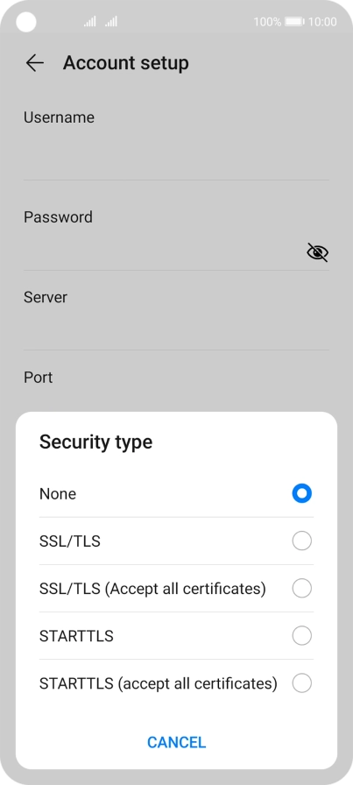Dismiss dialog with CANCEL
Viewport: 353px width, 785px height.
(x=176, y=742)
